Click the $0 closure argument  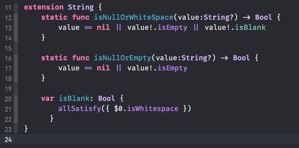[118, 109]
